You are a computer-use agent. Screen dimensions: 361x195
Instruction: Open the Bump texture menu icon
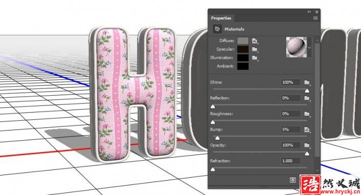point(307,129)
